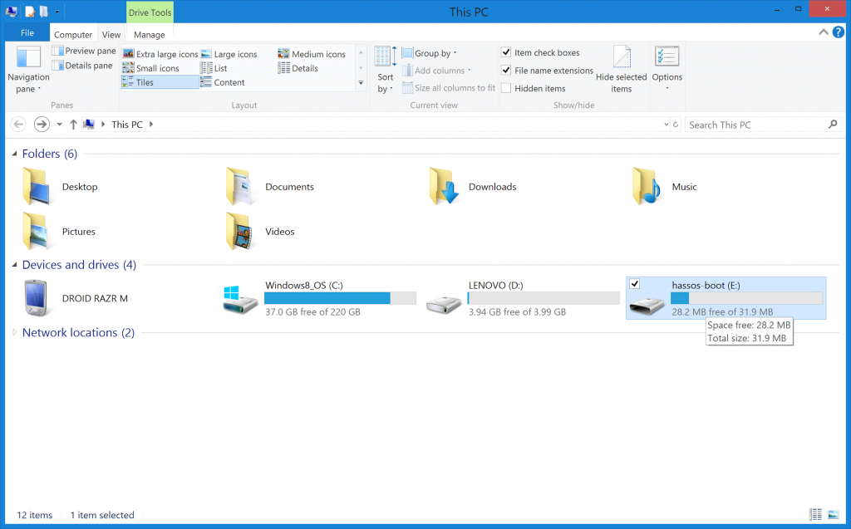Image resolution: width=851 pixels, height=529 pixels.
Task: Uncheck the hassos-boot (E:) item checkbox
Action: pyautogui.click(x=634, y=284)
